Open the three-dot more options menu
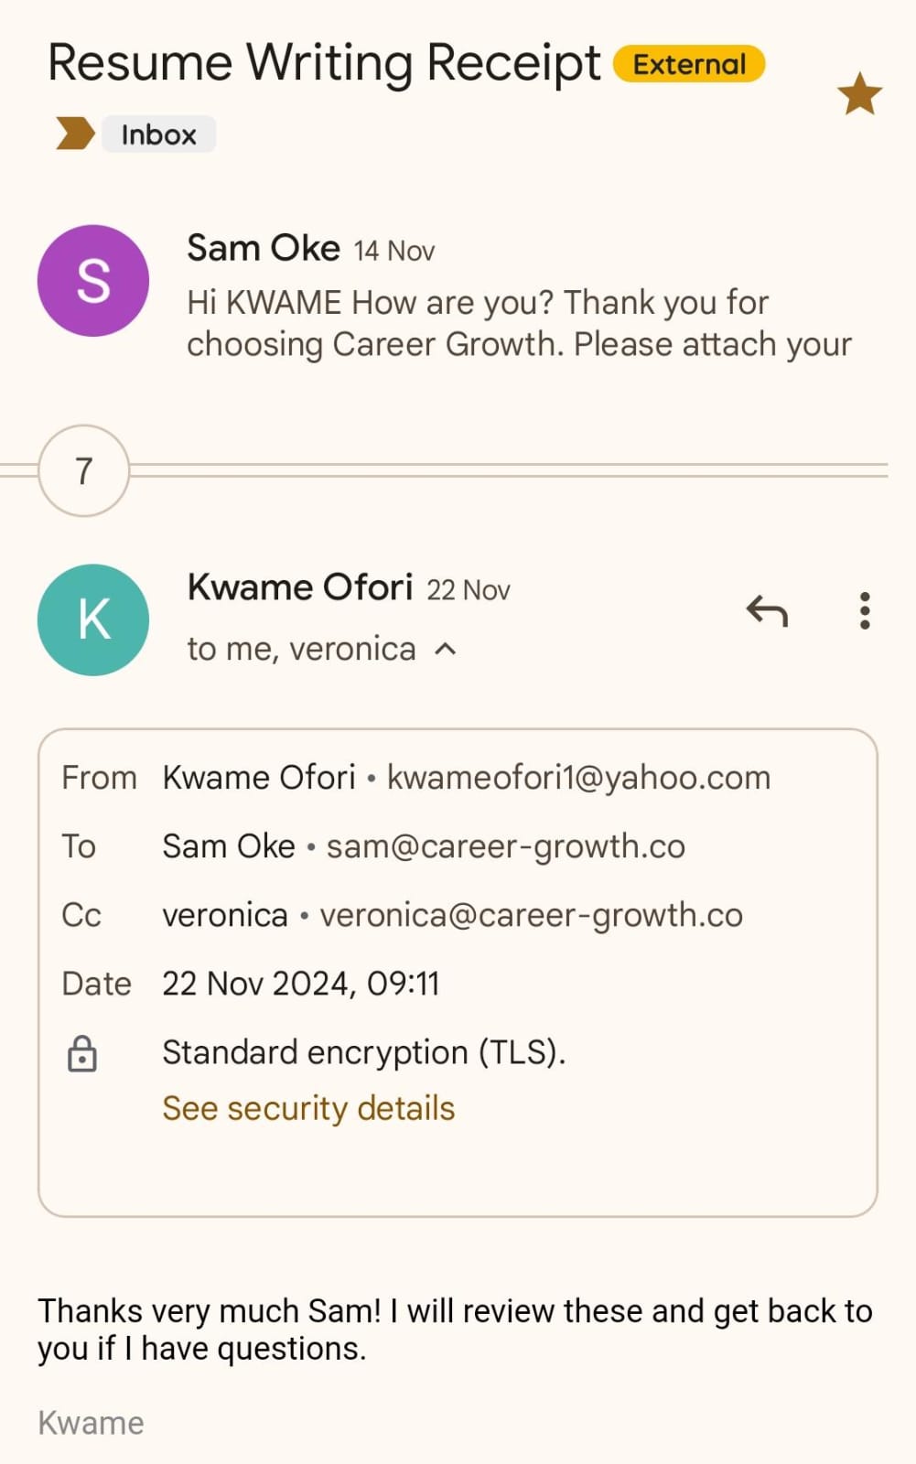The image size is (916, 1464). (x=864, y=610)
